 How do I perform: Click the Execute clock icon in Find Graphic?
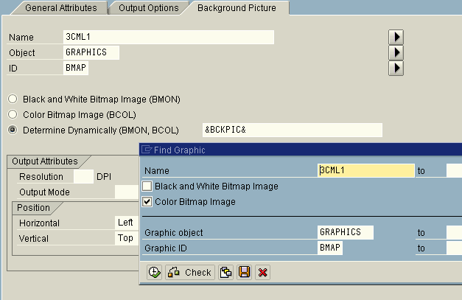tap(154, 272)
